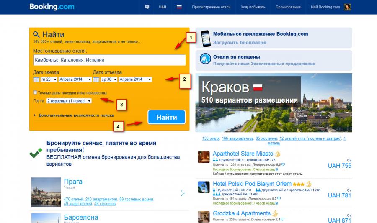Open the check-in calendar icon
Viewport: 377px width, 223px height.
36,79
